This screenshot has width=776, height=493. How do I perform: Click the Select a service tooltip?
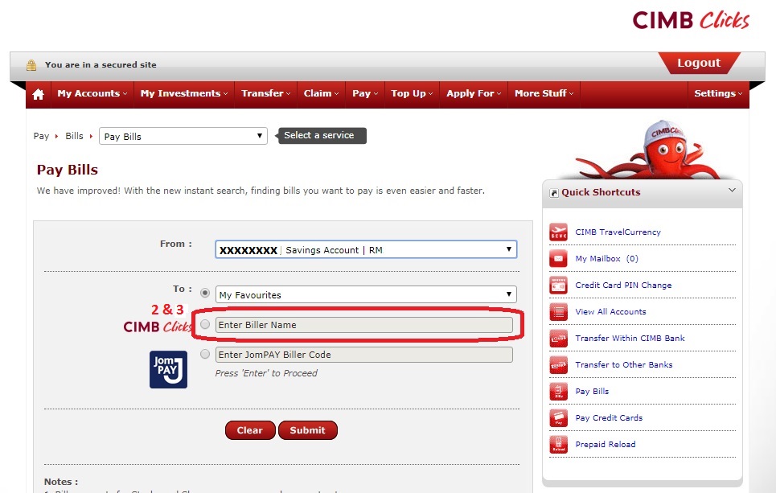[x=322, y=136]
